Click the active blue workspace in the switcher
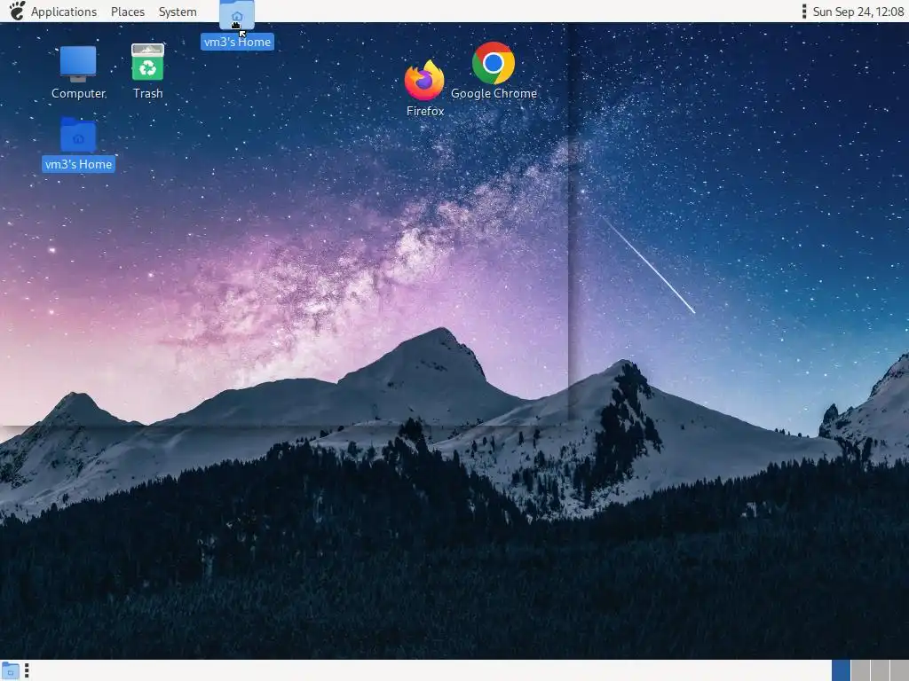This screenshot has height=681, width=909. point(841,670)
